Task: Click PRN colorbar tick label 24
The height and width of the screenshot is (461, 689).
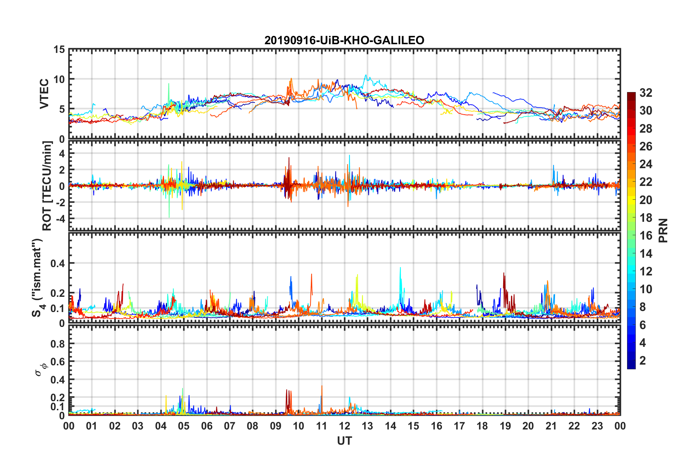Action: click(646, 164)
